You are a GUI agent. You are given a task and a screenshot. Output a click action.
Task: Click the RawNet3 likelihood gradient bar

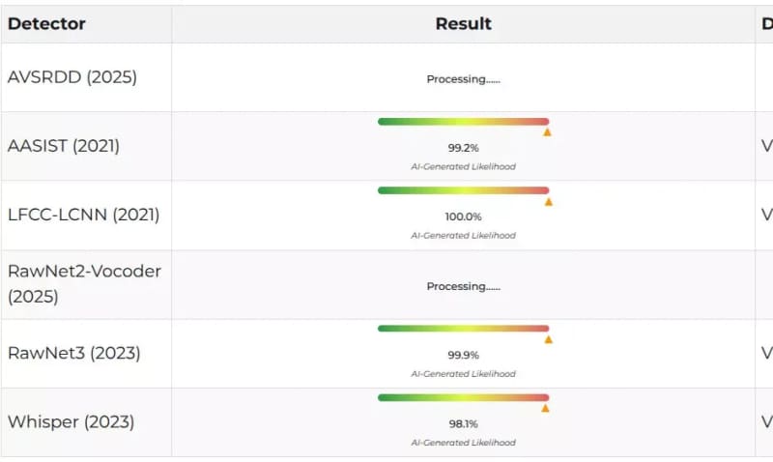[463, 329]
